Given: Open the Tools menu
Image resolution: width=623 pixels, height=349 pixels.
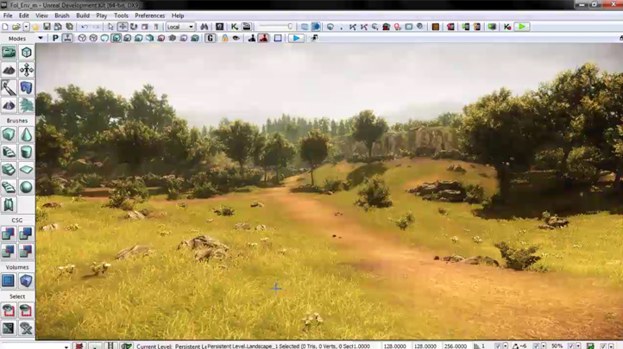Looking at the screenshot, I should point(121,16).
